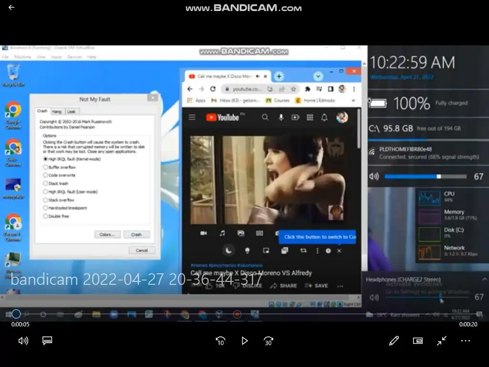489x367 pixels.
Task: Click Chrome's back navigation arrow
Action: point(190,89)
